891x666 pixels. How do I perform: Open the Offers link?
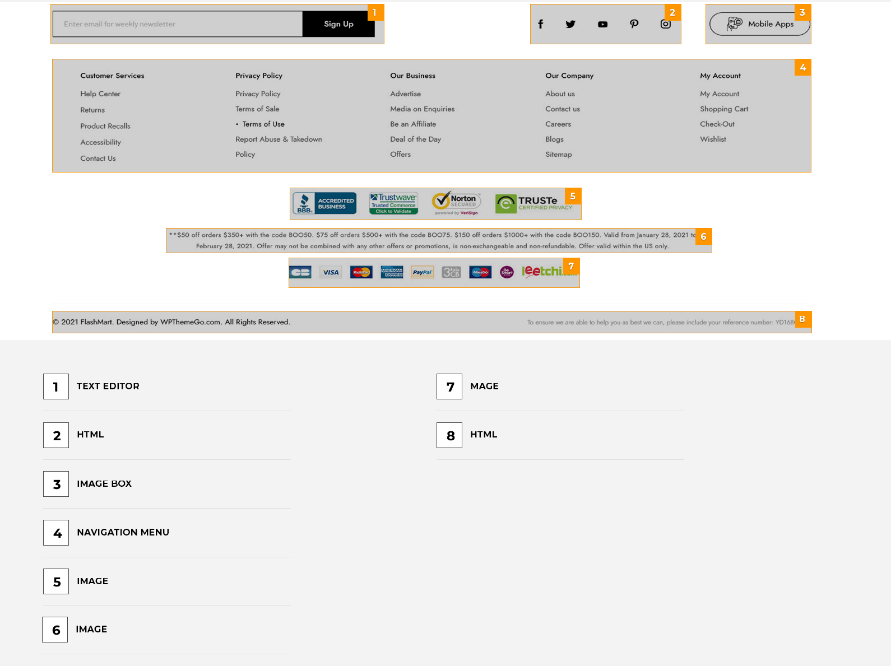coord(401,155)
